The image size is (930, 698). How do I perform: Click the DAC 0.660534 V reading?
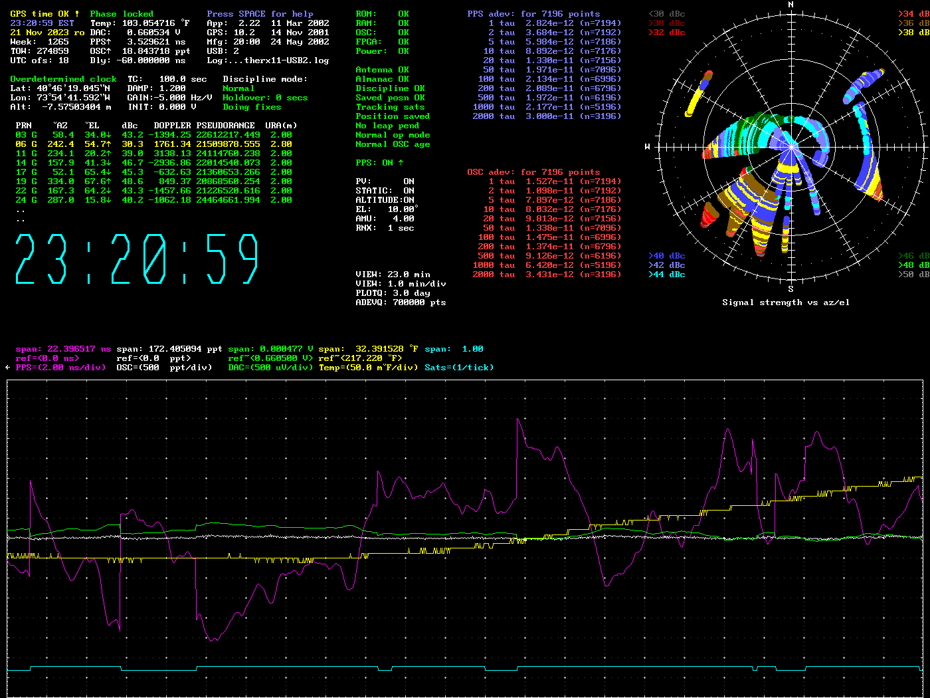tap(135, 33)
